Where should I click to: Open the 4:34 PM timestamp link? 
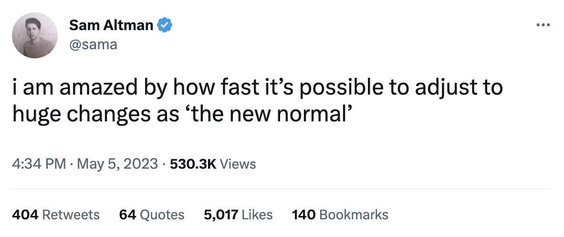tap(38, 164)
